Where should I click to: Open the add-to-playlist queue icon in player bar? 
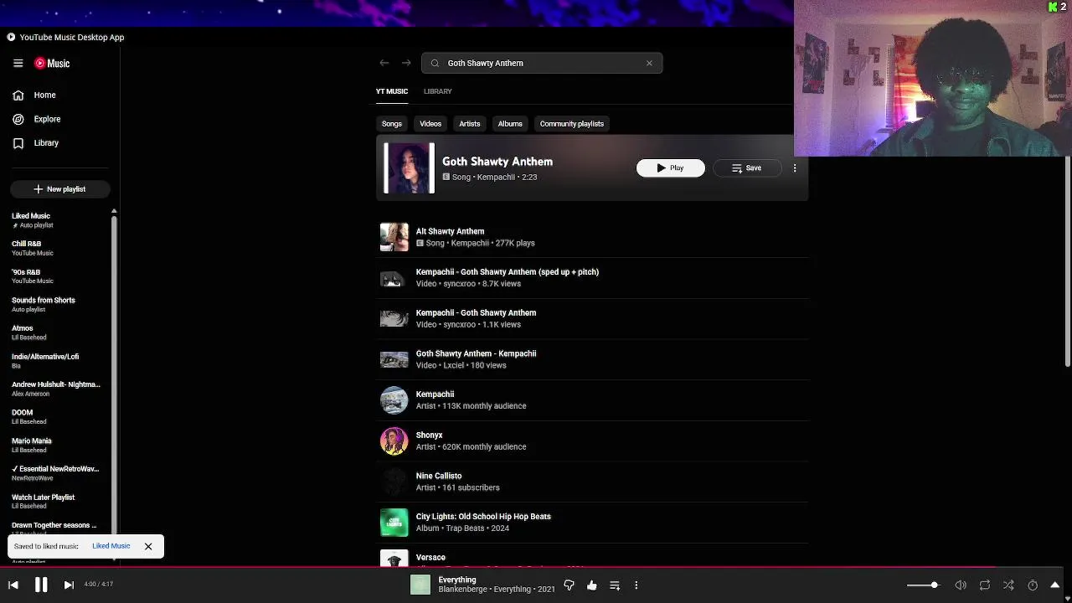tap(615, 585)
